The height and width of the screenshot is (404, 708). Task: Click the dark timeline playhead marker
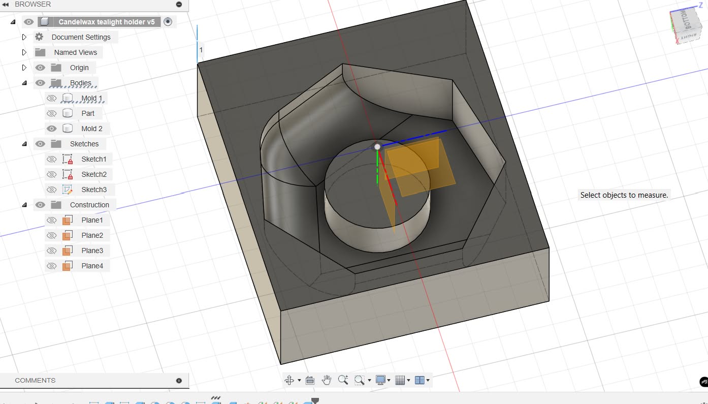(x=315, y=401)
